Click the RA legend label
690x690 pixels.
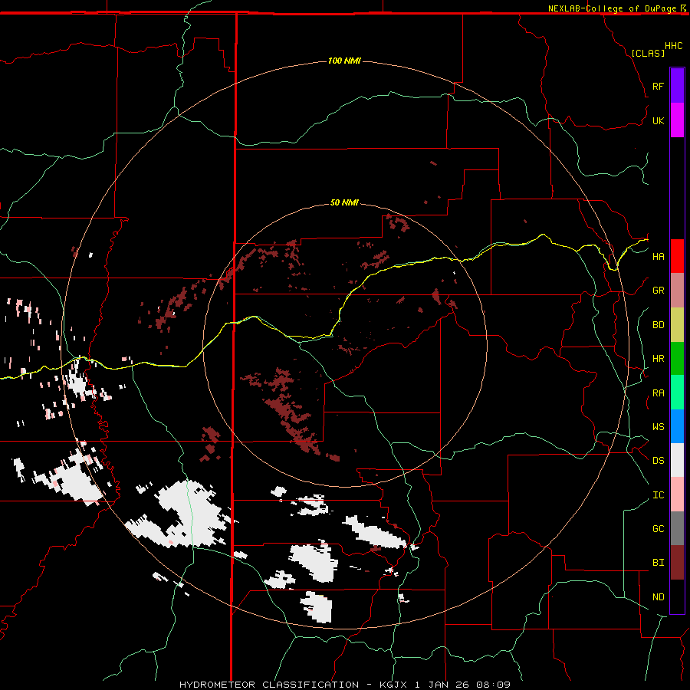pyautogui.click(x=658, y=393)
